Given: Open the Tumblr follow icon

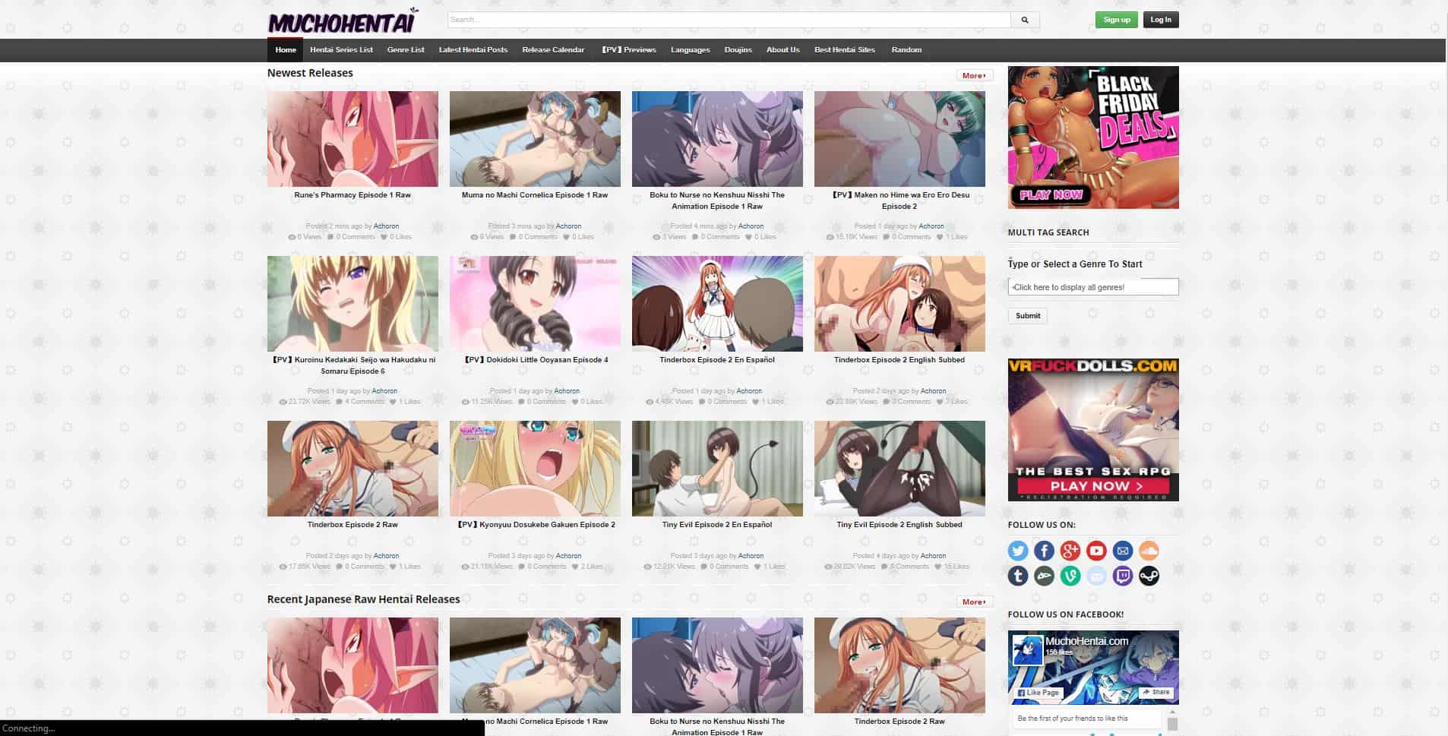Looking at the screenshot, I should 1018,576.
